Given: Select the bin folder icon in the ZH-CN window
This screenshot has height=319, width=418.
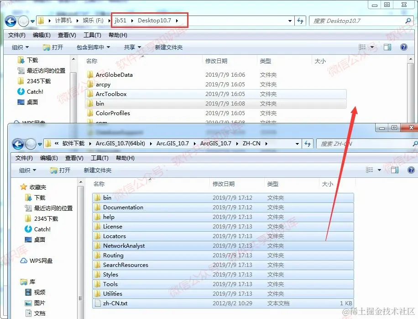Looking at the screenshot, I should click(x=98, y=197).
